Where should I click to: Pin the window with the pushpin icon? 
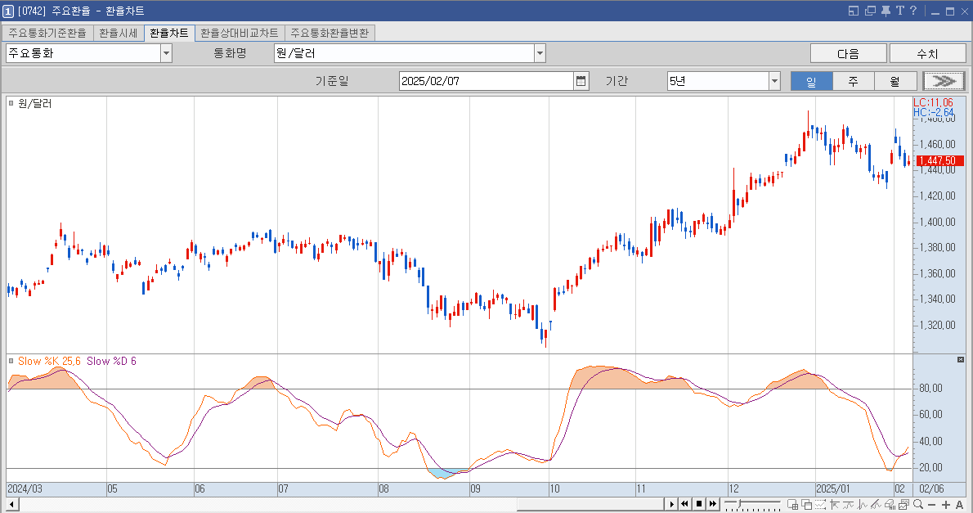(x=886, y=11)
